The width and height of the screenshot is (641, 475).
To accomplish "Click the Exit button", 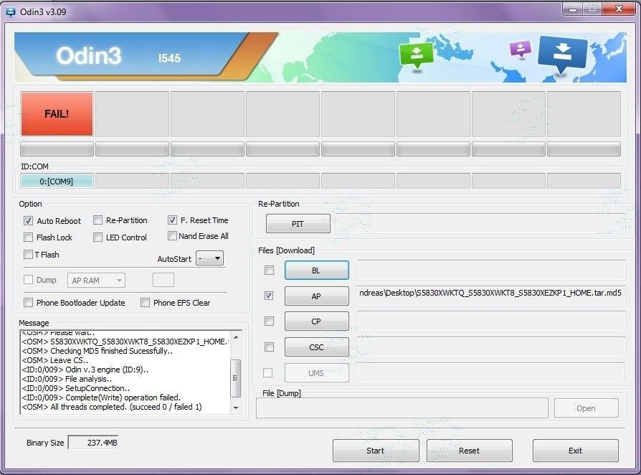I will 576,451.
